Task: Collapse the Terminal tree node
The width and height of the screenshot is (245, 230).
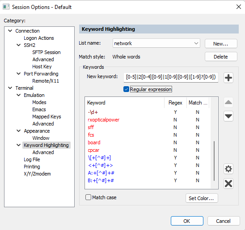Action: pos(10,88)
